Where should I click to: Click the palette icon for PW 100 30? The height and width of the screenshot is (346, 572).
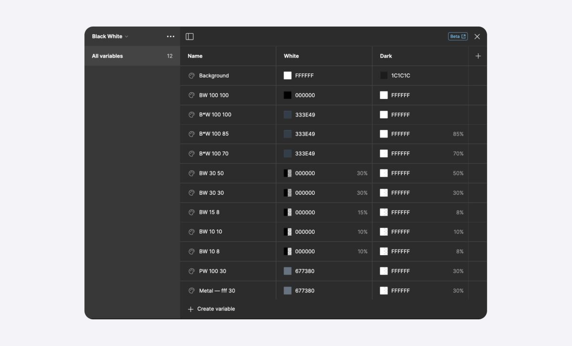click(192, 271)
